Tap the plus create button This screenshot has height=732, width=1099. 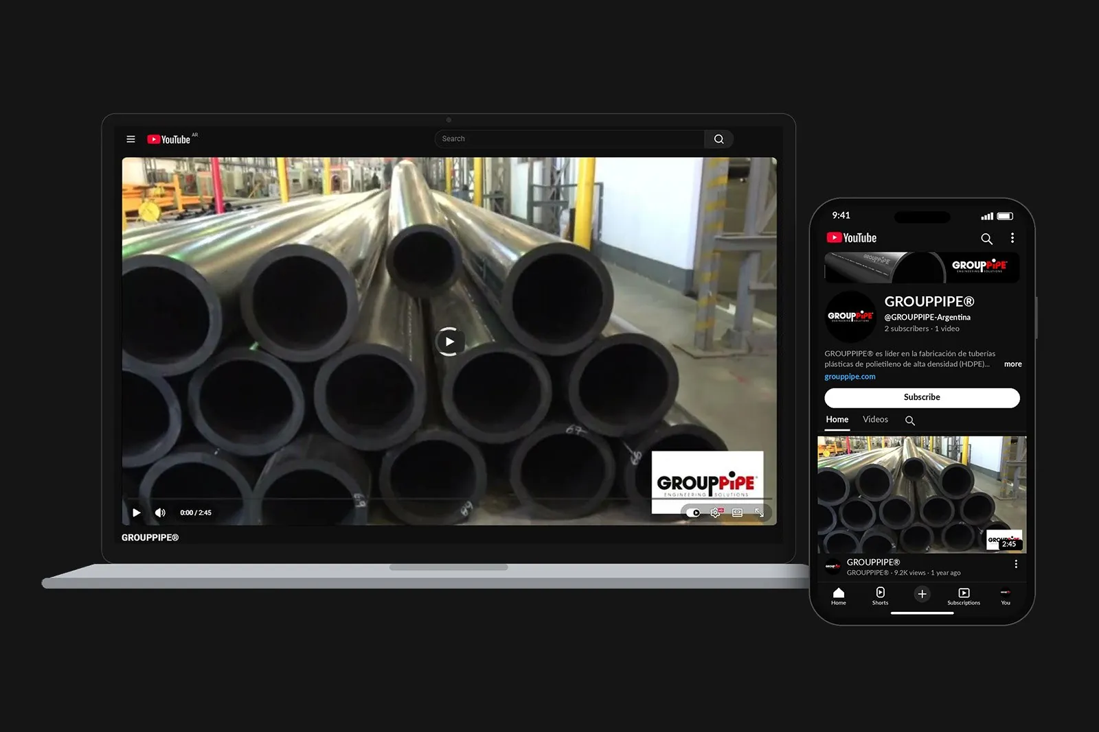(x=922, y=594)
